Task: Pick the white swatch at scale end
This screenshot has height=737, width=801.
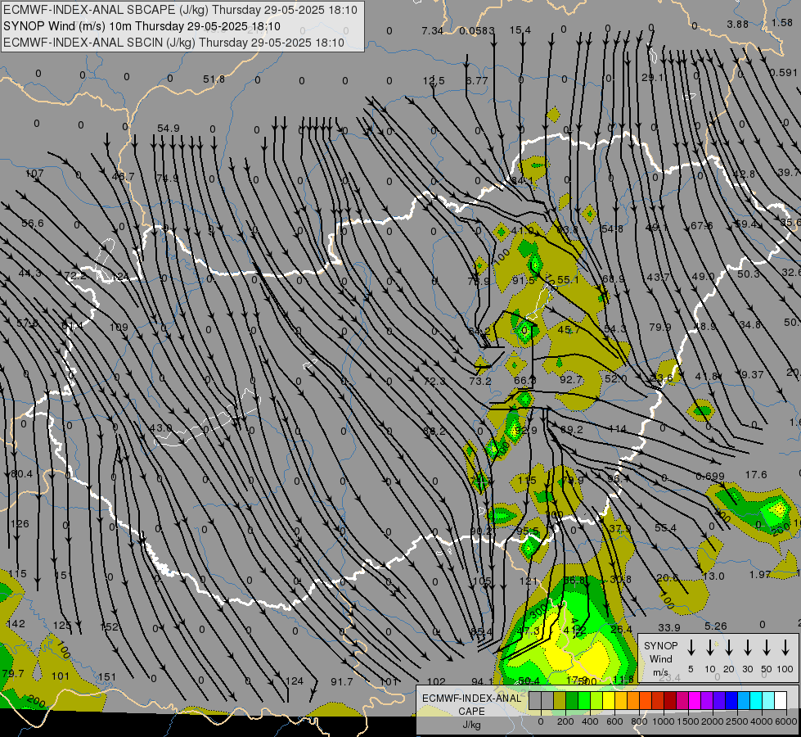Action: tap(780, 701)
